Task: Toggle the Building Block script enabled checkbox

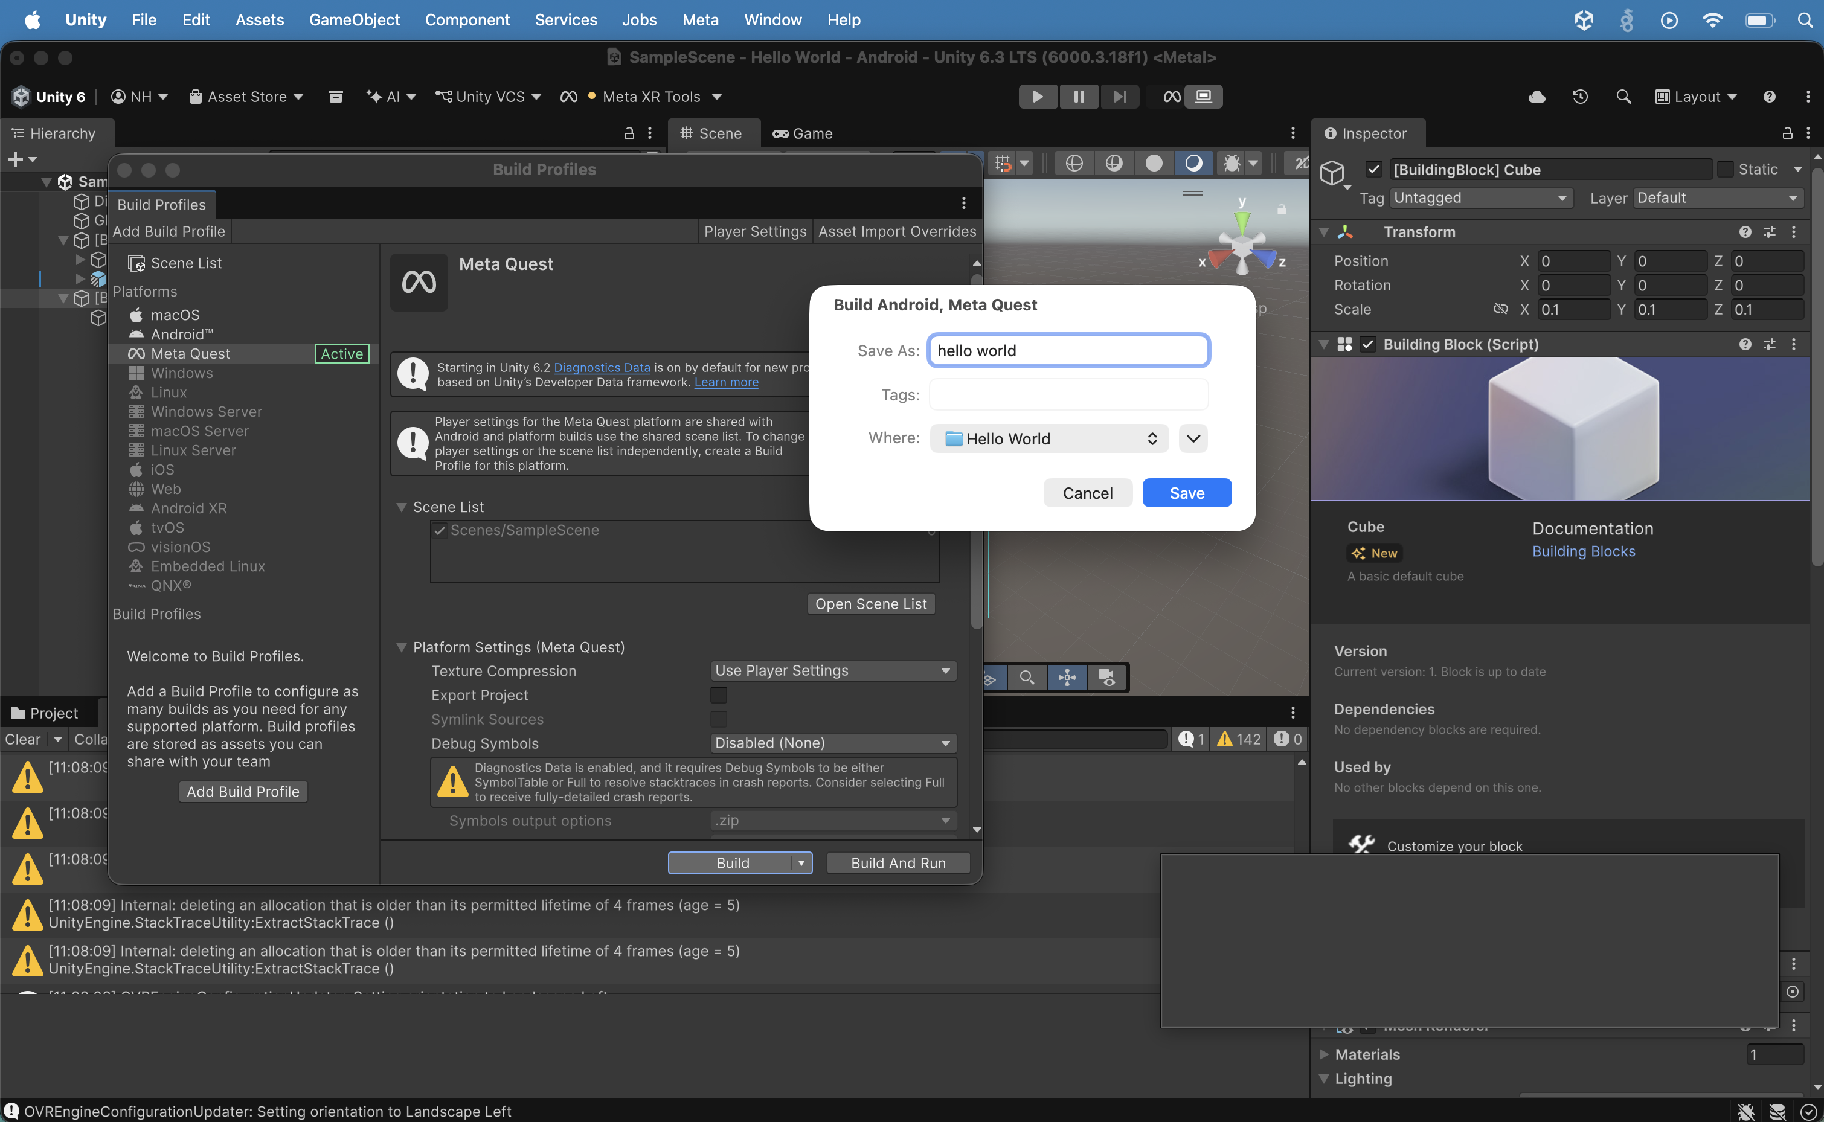Action: coord(1367,344)
